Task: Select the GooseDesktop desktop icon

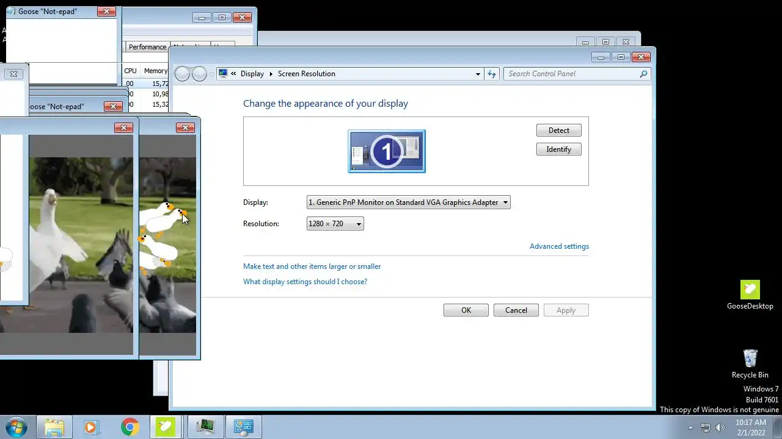Action: click(x=750, y=296)
